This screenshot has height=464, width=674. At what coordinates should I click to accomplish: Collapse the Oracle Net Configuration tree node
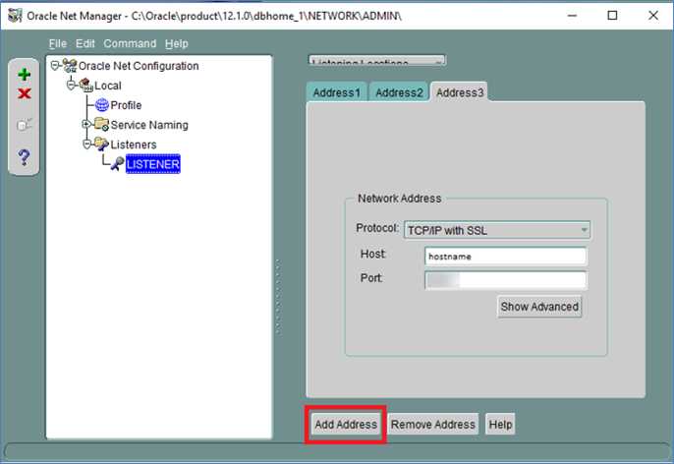tap(55, 66)
